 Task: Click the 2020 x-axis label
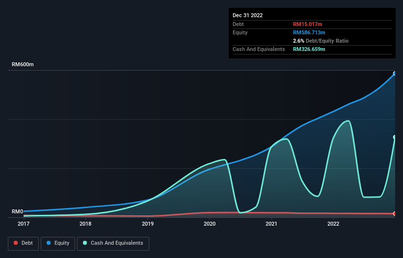pyautogui.click(x=210, y=224)
